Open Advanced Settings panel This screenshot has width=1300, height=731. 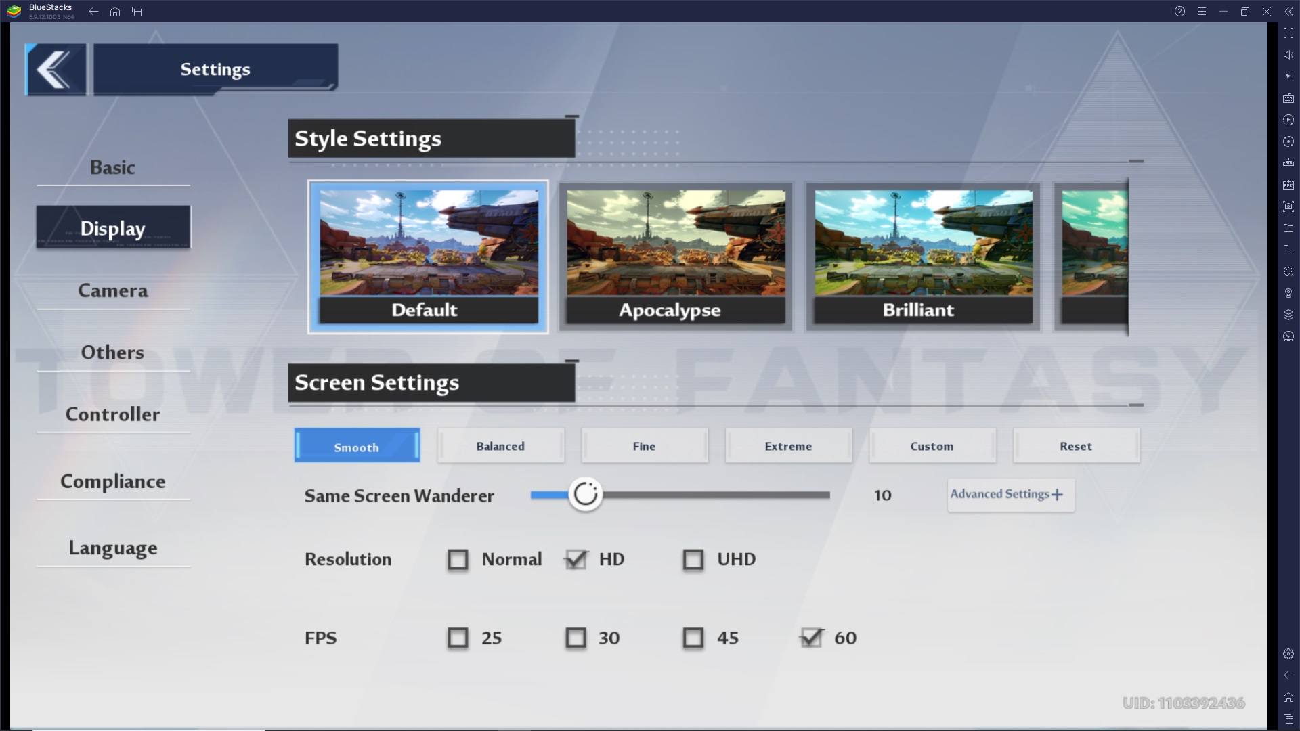pyautogui.click(x=1007, y=493)
